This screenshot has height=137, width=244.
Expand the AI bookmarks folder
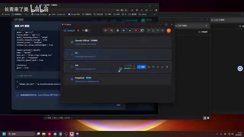point(124,14)
